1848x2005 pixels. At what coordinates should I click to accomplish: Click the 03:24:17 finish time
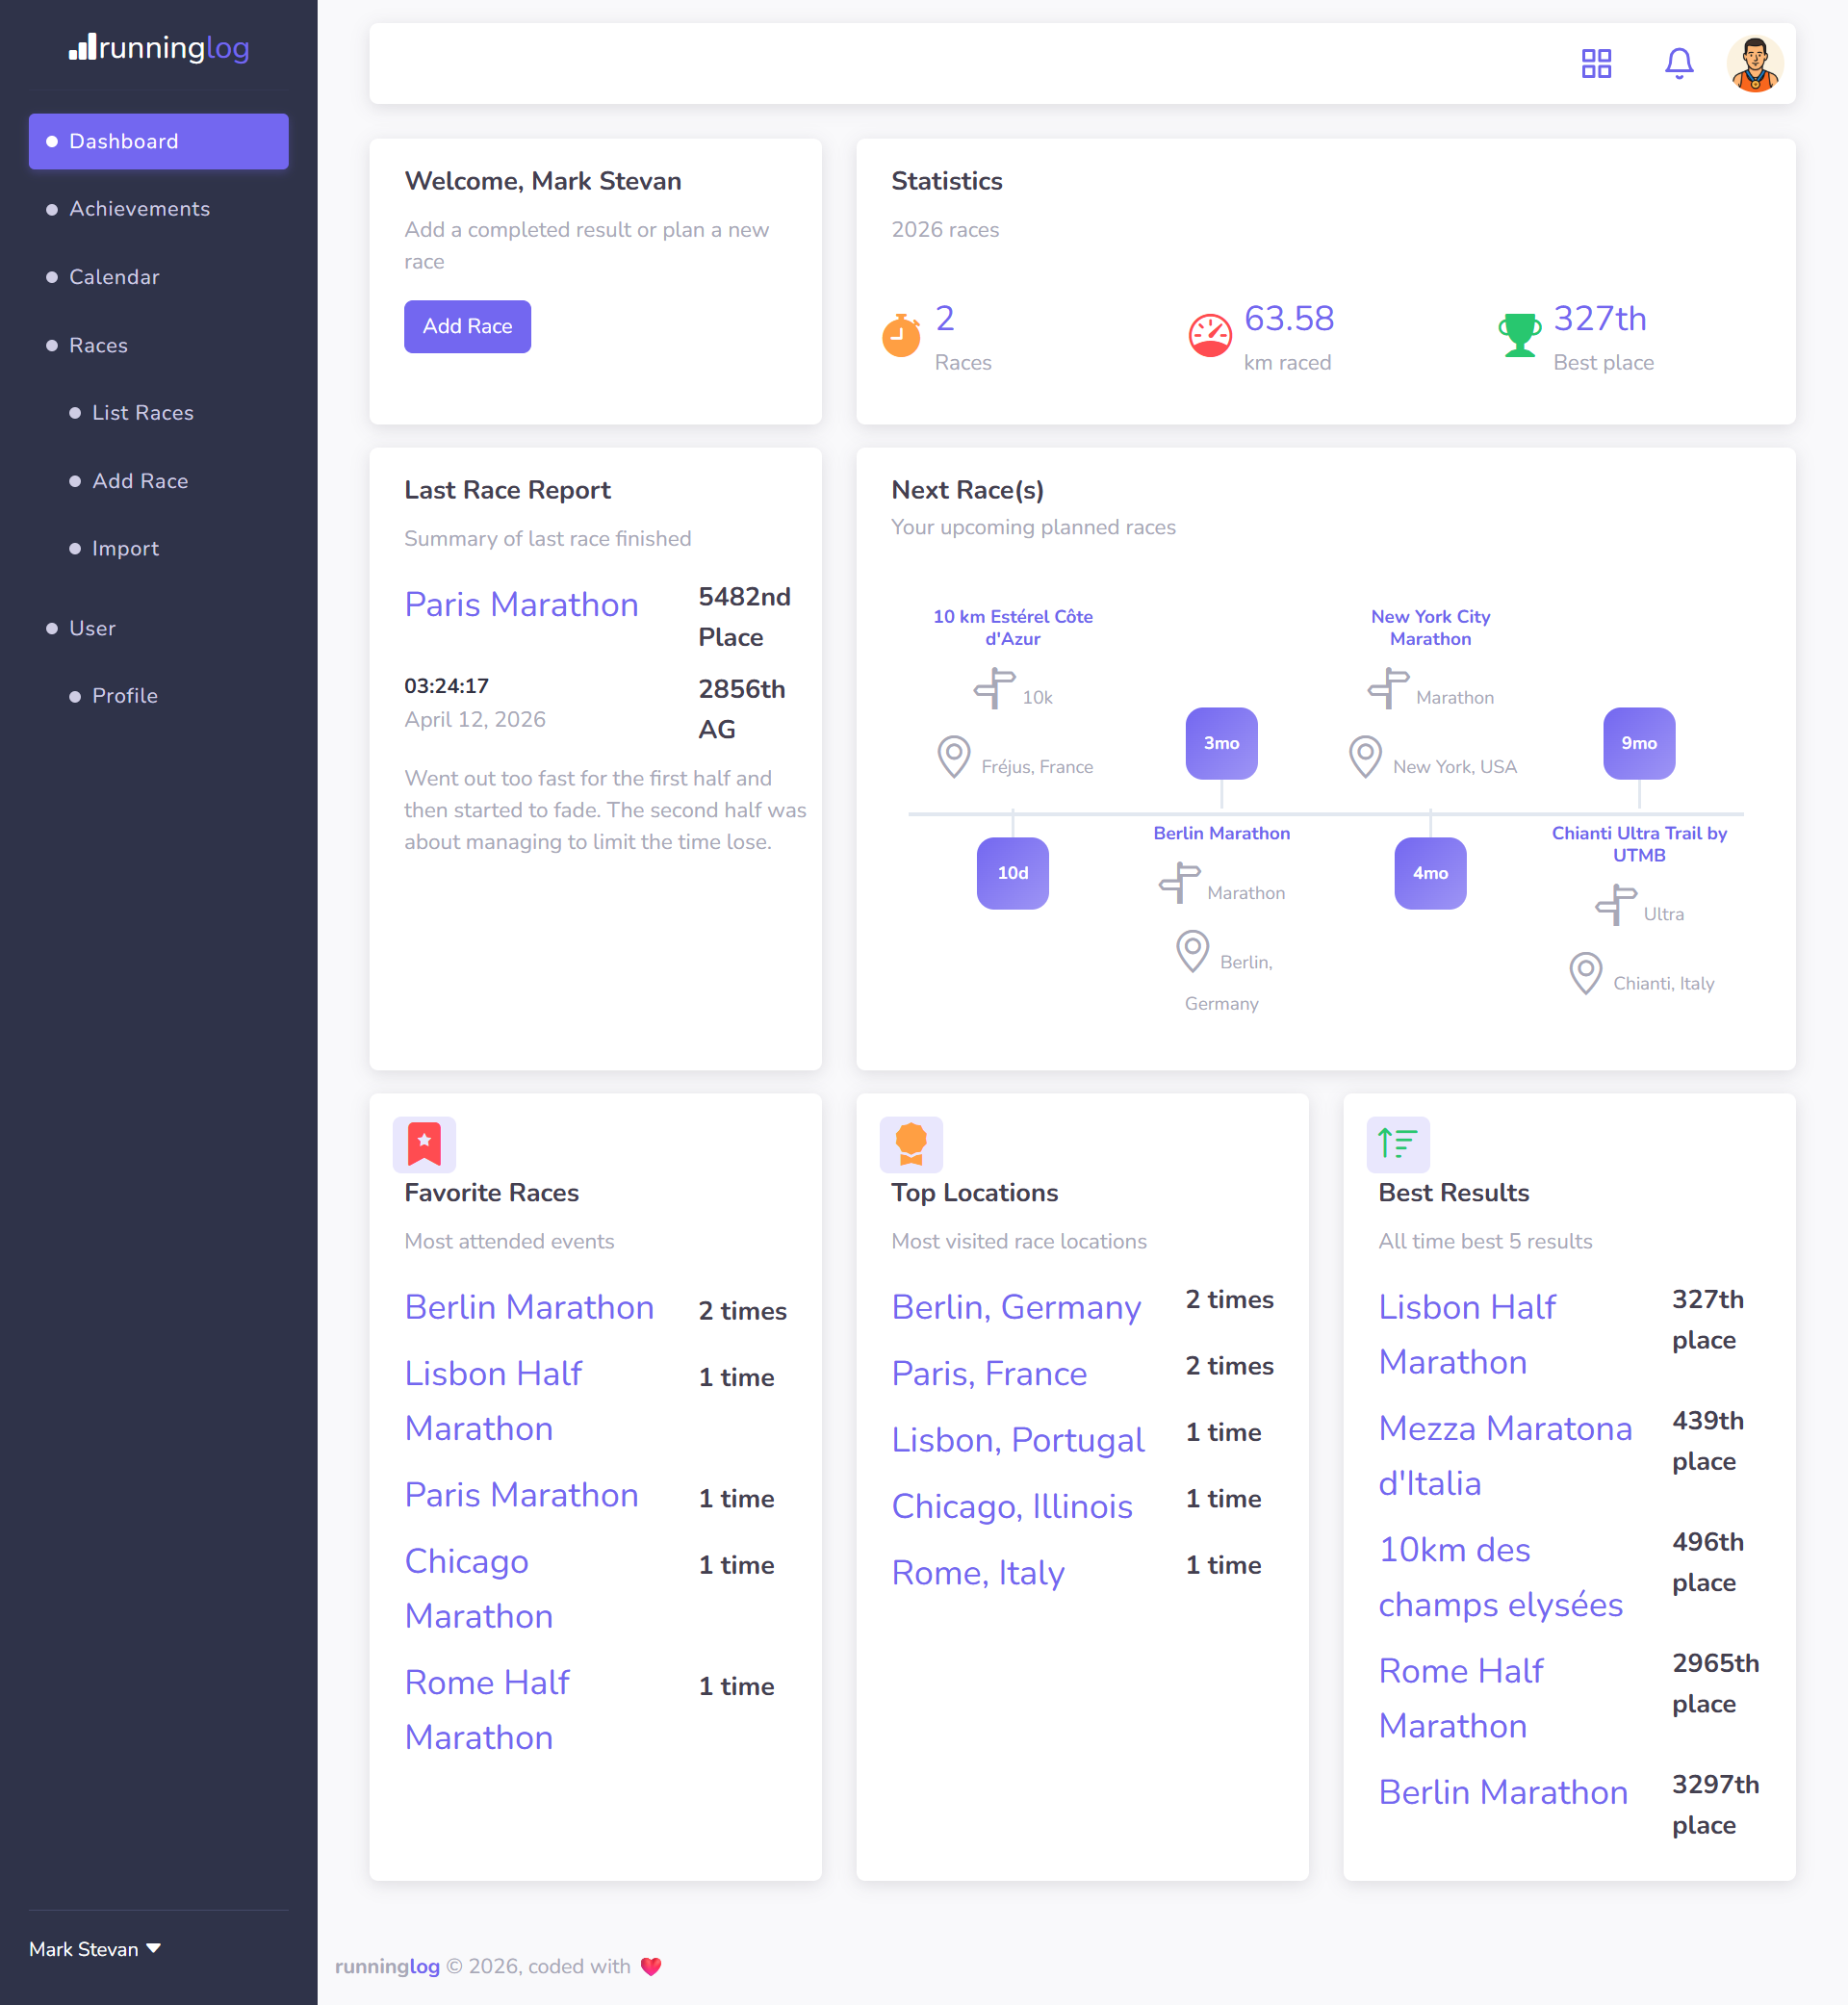446,686
